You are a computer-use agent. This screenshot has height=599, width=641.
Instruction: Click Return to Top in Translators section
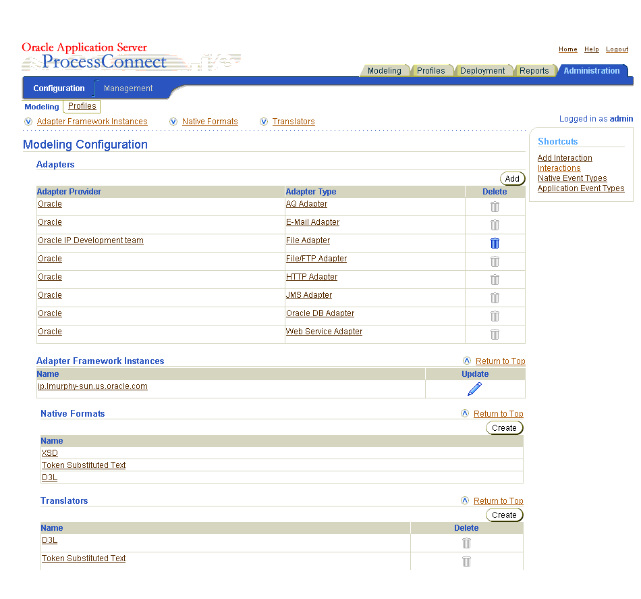click(x=499, y=501)
